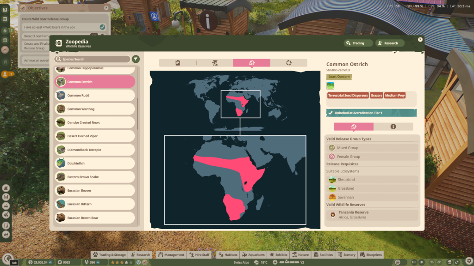Switch to the circular lifecycle tab
The height and width of the screenshot is (266, 474).
289,63
